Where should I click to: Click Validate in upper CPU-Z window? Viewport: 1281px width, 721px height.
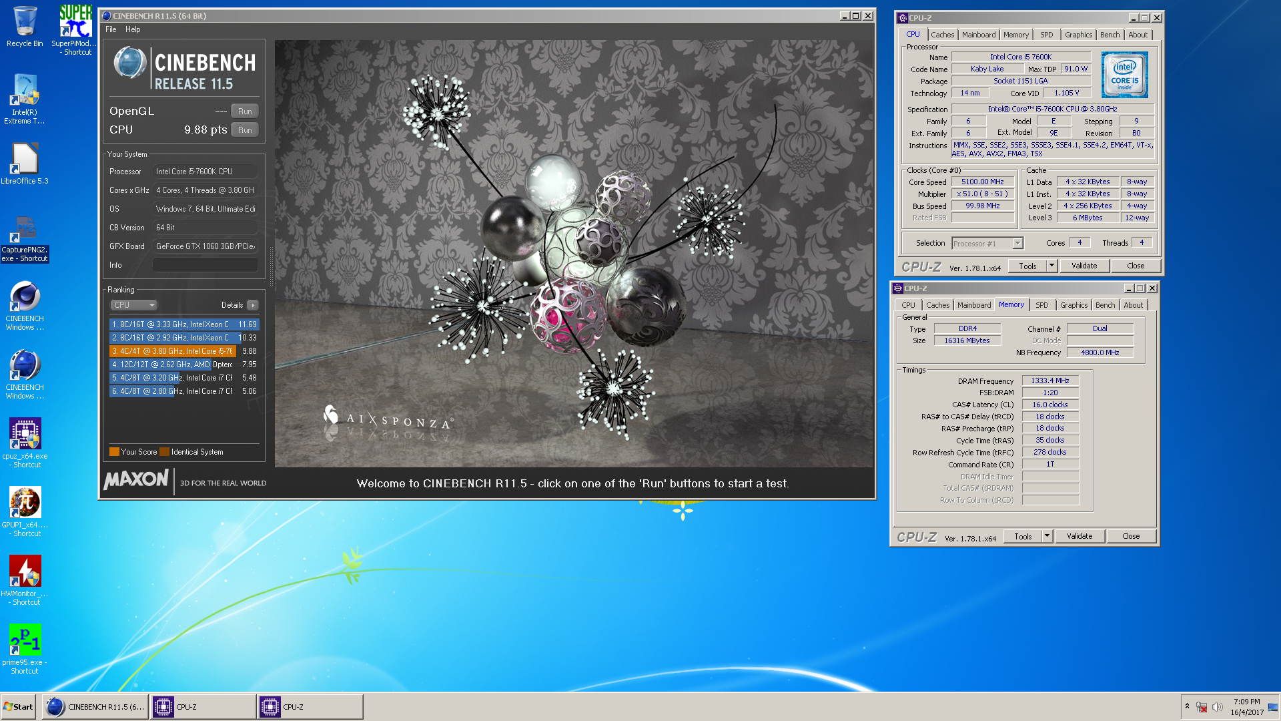tap(1084, 266)
